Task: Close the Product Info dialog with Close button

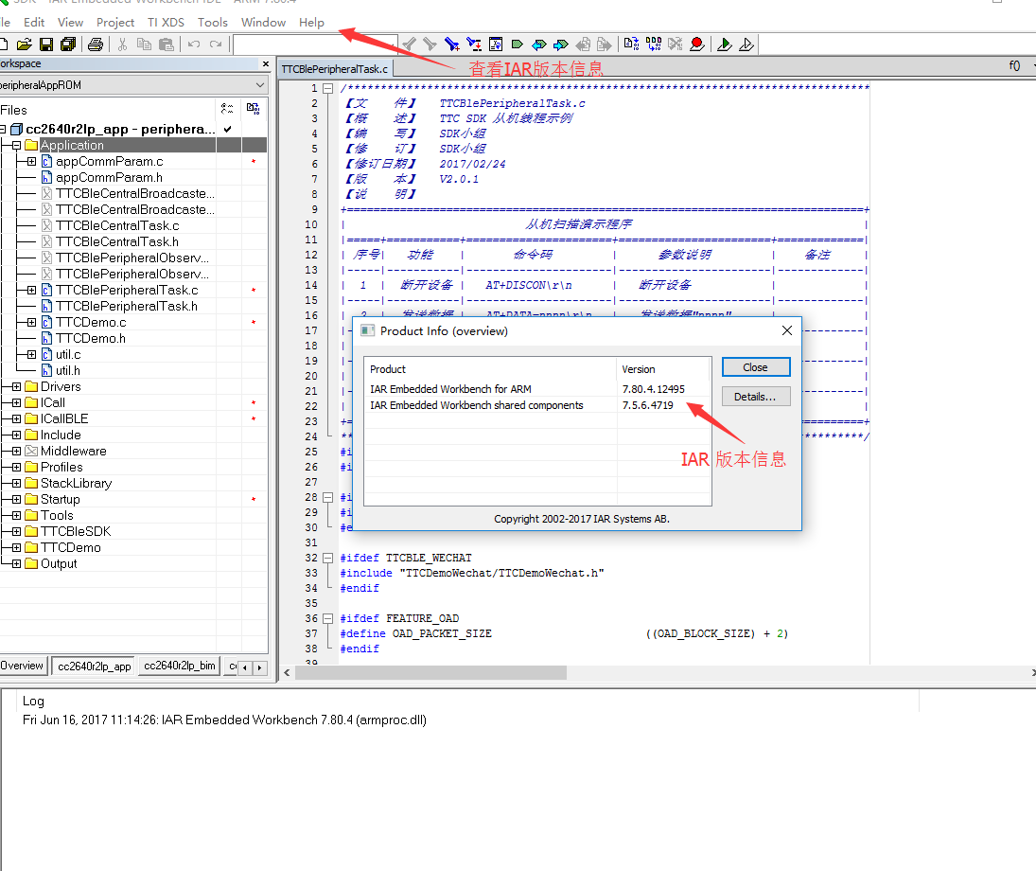Action: 755,367
